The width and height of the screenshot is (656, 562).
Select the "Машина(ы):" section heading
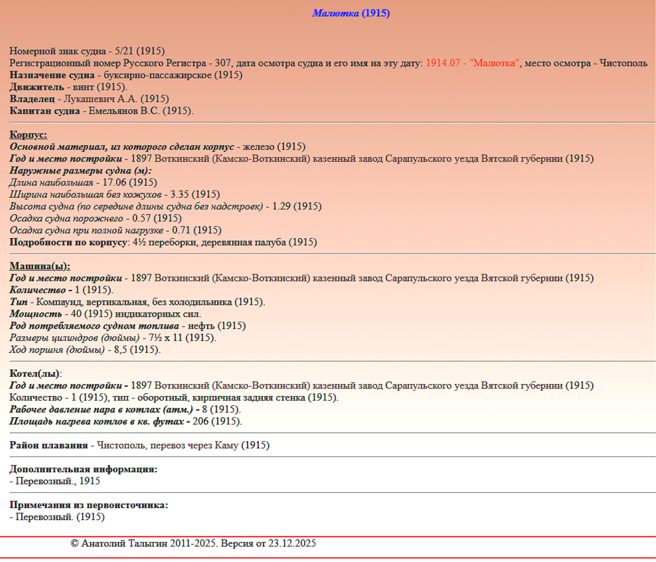[x=40, y=266]
